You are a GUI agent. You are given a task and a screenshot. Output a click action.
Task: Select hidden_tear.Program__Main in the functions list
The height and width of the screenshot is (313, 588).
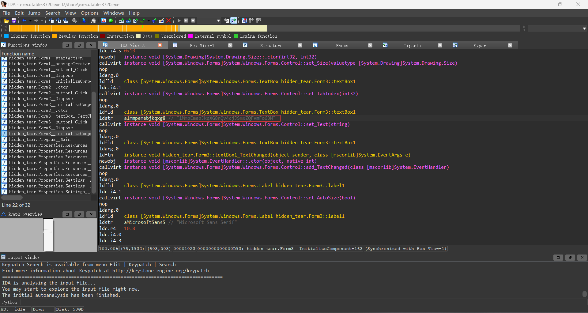[x=40, y=139]
